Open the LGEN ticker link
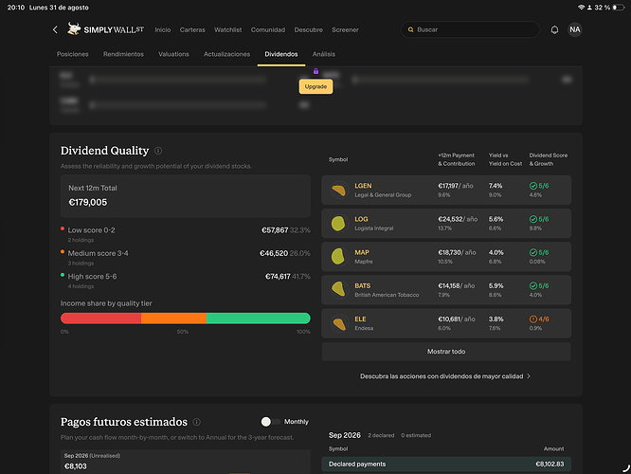The image size is (631, 474). 363,186
